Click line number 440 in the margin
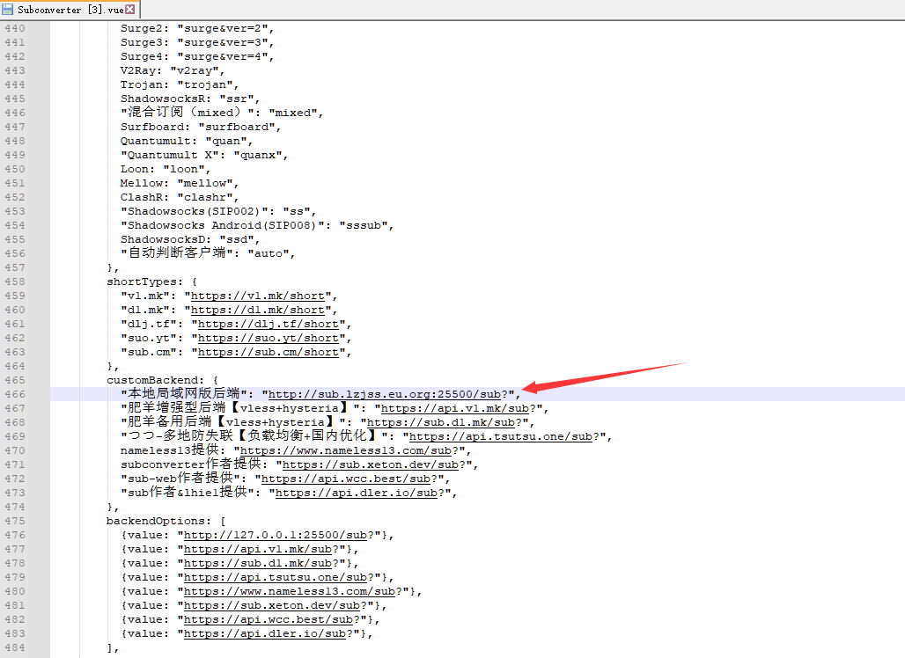The height and width of the screenshot is (658, 905). [15, 28]
